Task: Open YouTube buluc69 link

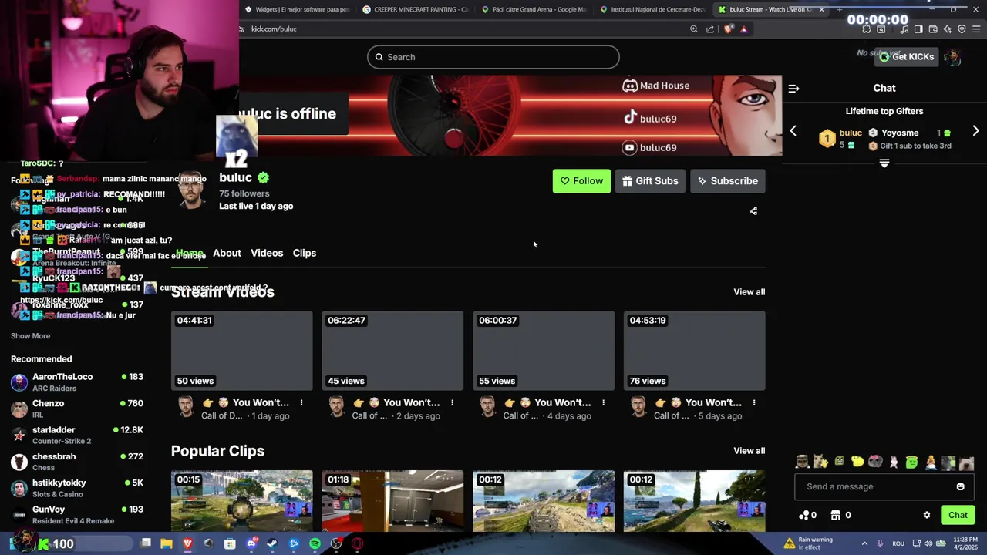Action: point(650,147)
